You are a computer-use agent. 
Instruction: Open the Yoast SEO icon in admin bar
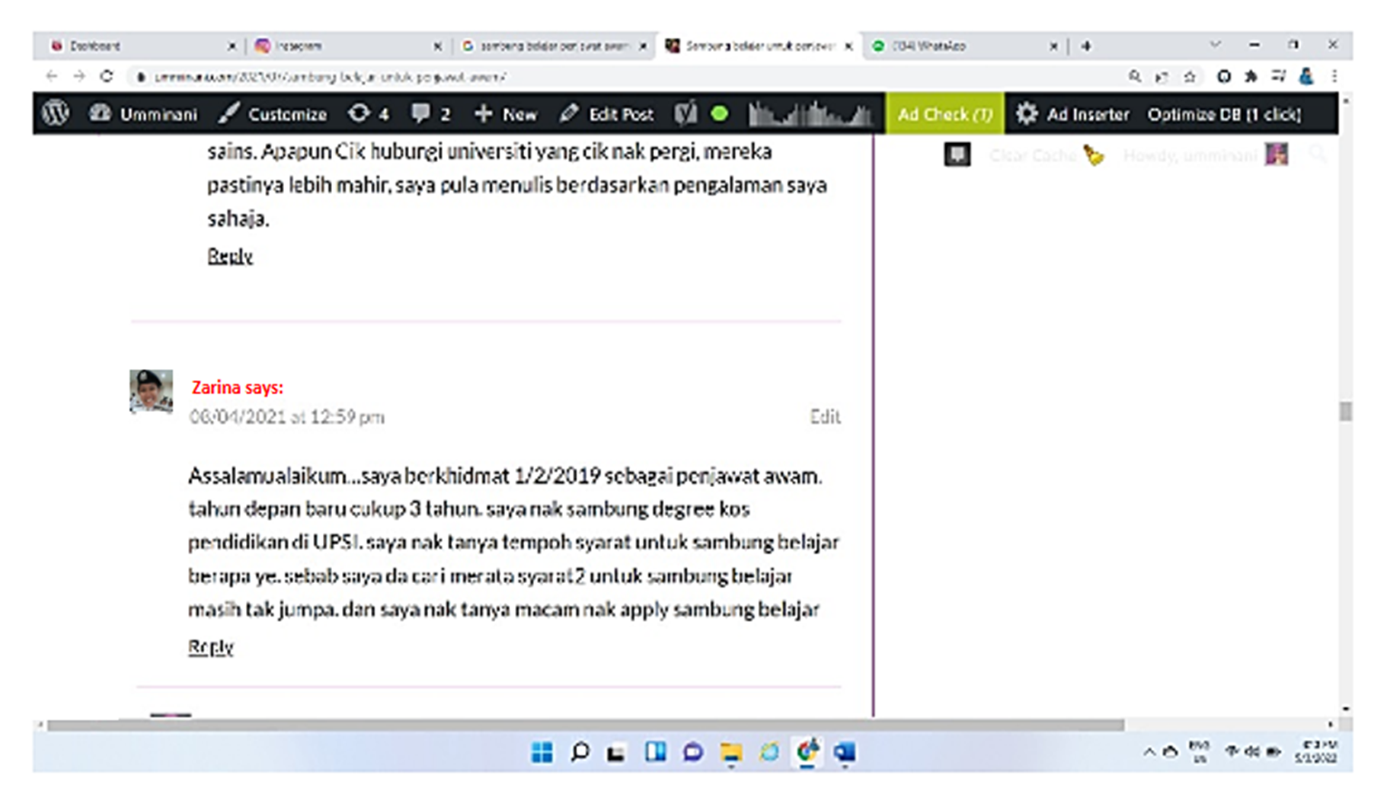coord(685,114)
